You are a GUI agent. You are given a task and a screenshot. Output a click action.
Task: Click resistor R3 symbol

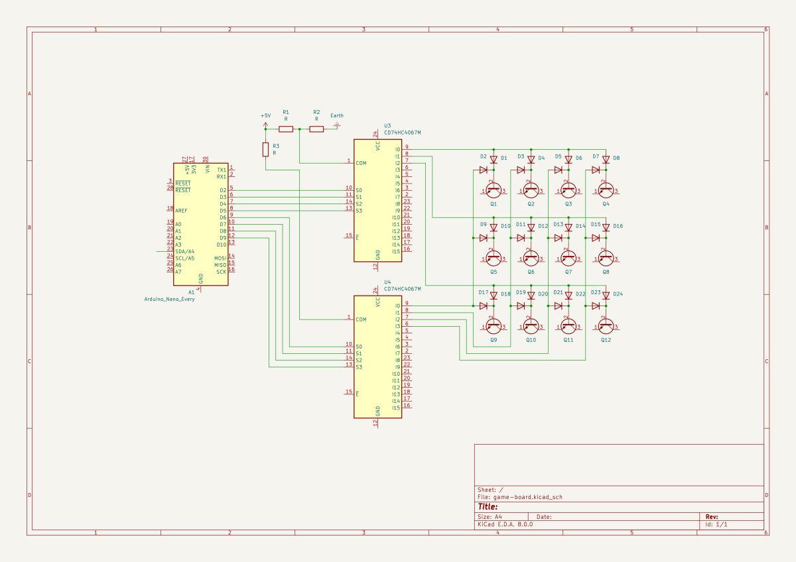265,149
